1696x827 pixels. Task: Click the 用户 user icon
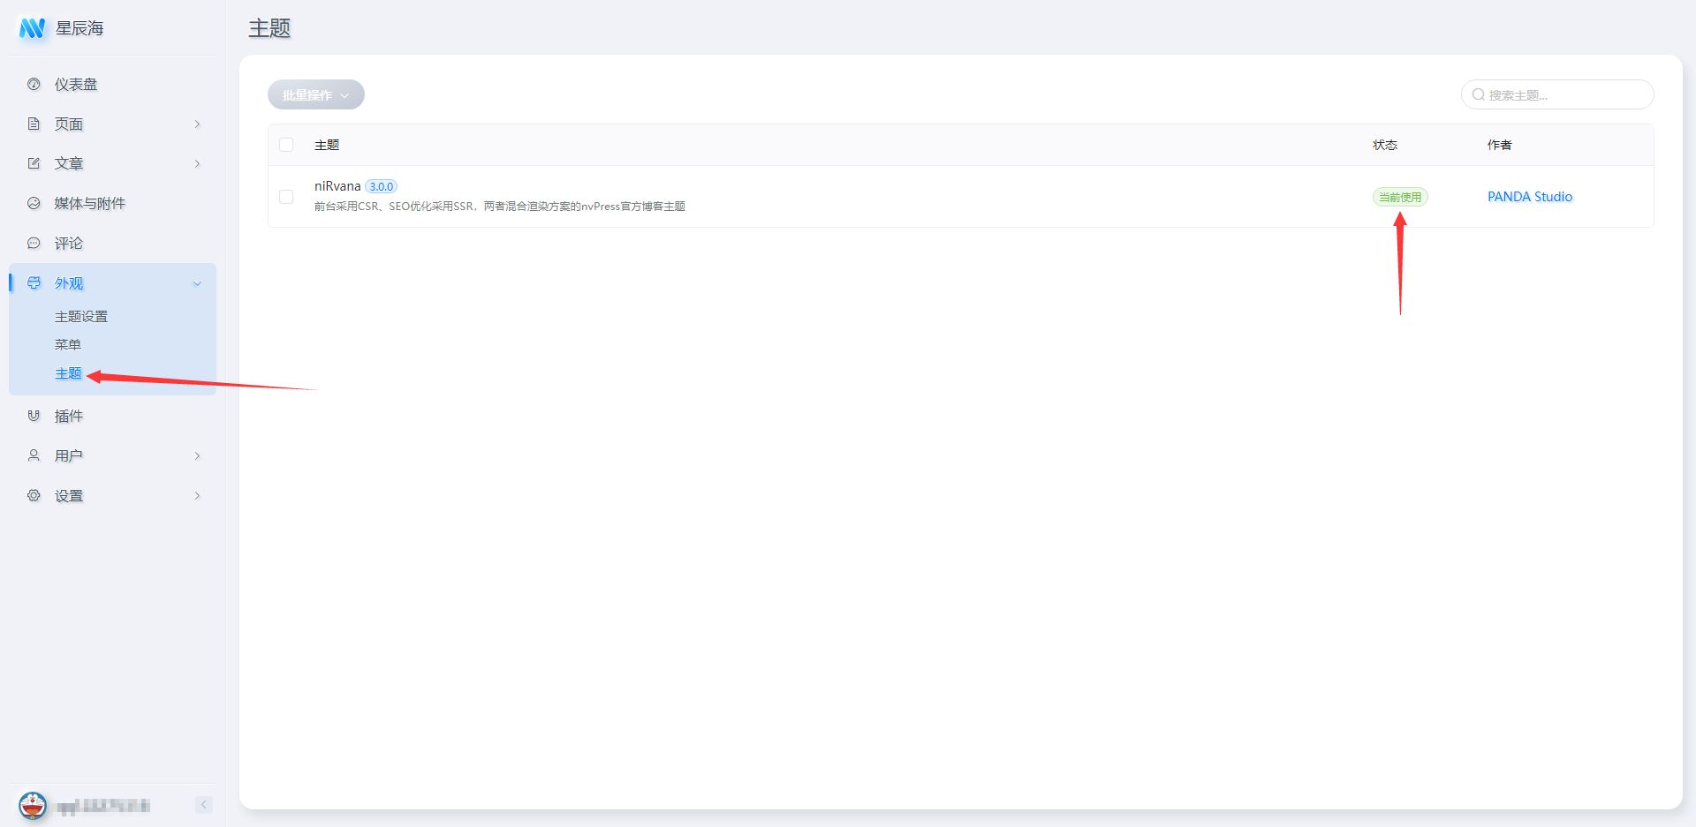pos(34,455)
